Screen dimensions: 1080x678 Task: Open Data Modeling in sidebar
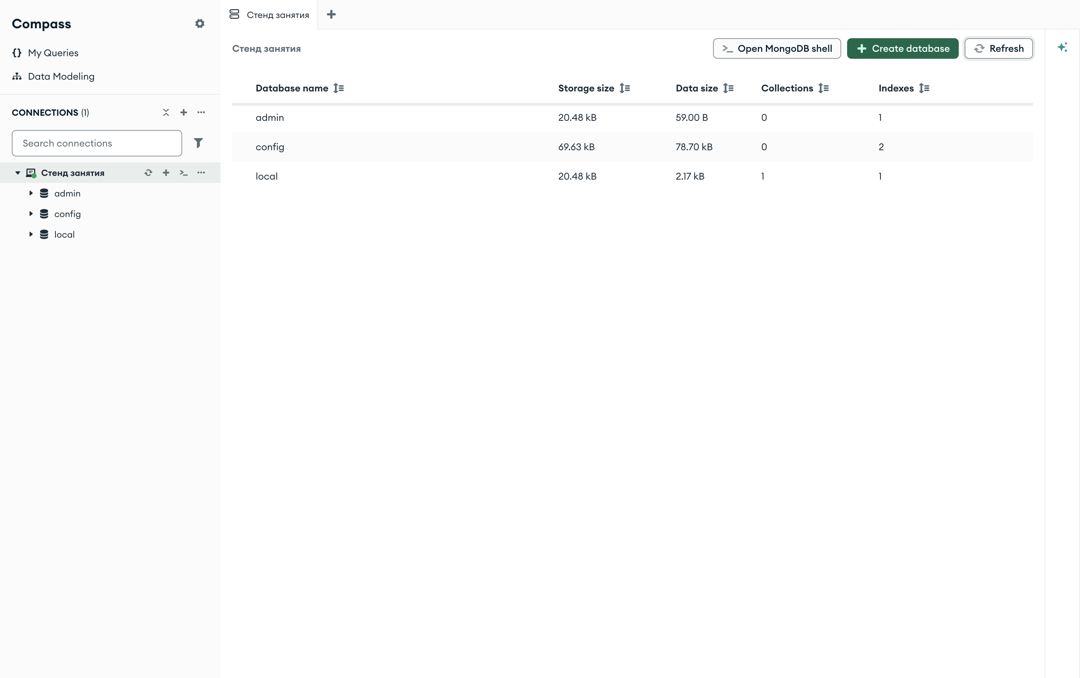pyautogui.click(x=53, y=76)
